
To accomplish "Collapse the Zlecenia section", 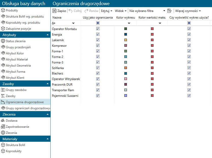I will coord(48,114).
